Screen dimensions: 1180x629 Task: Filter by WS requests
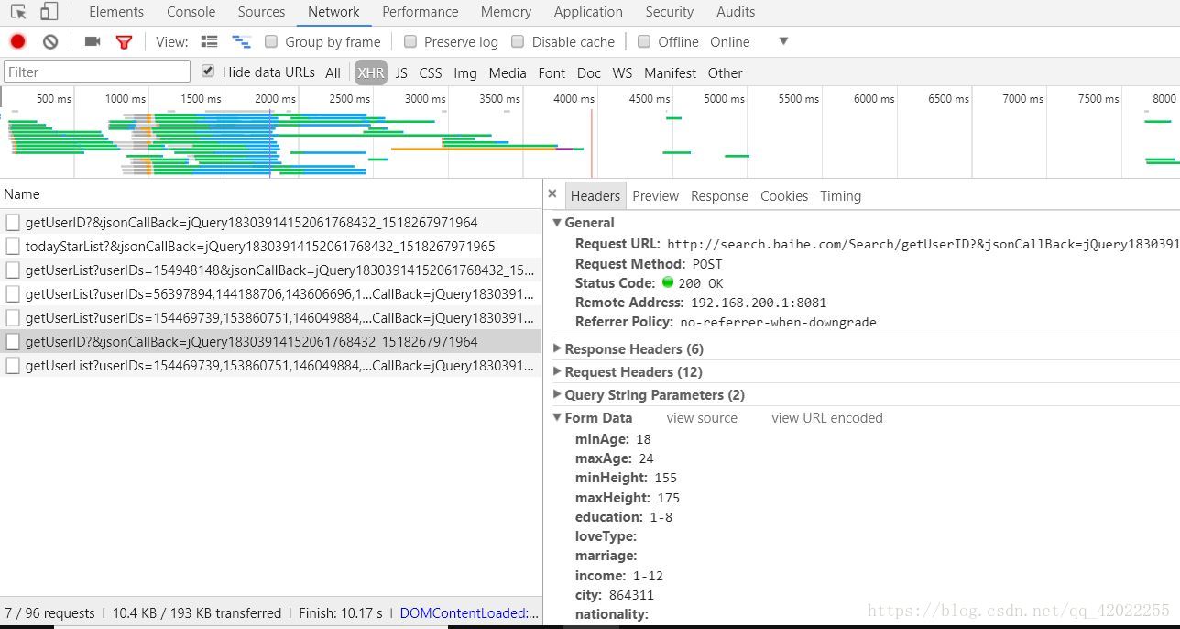point(622,72)
